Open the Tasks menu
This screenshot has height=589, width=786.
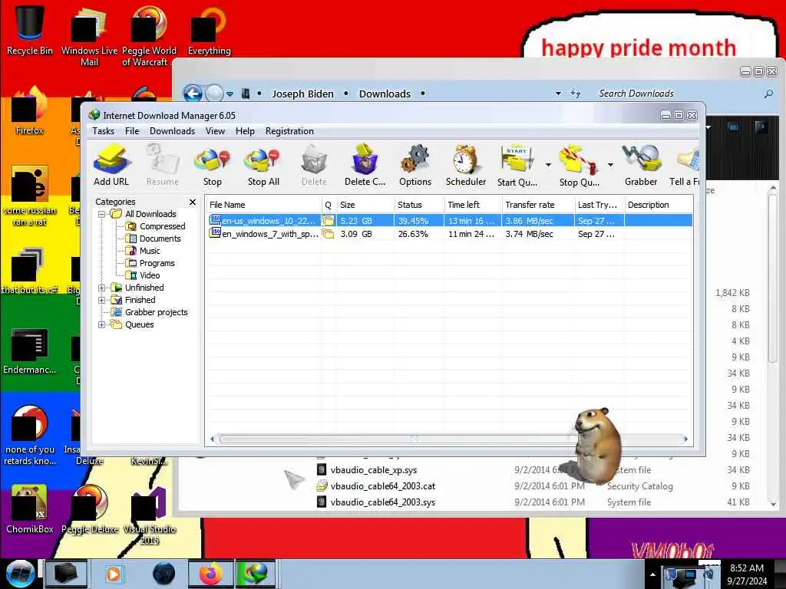(x=104, y=131)
